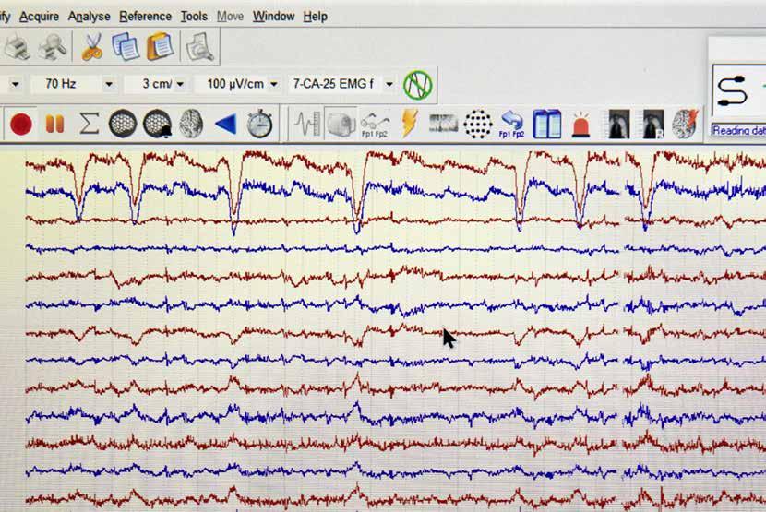Viewport: 766px width, 512px height.
Task: Click the waveform measurement ruler icon
Action: 307,124
